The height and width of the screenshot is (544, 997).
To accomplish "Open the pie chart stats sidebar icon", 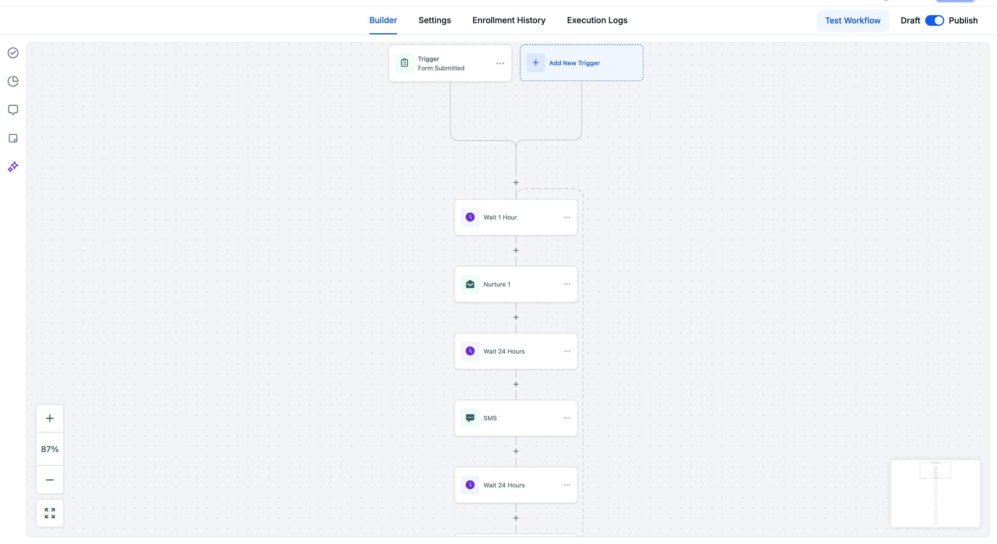I will pos(13,81).
